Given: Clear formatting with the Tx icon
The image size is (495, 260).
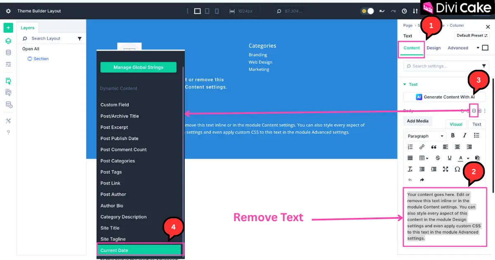Looking at the screenshot, I should coord(410,169).
